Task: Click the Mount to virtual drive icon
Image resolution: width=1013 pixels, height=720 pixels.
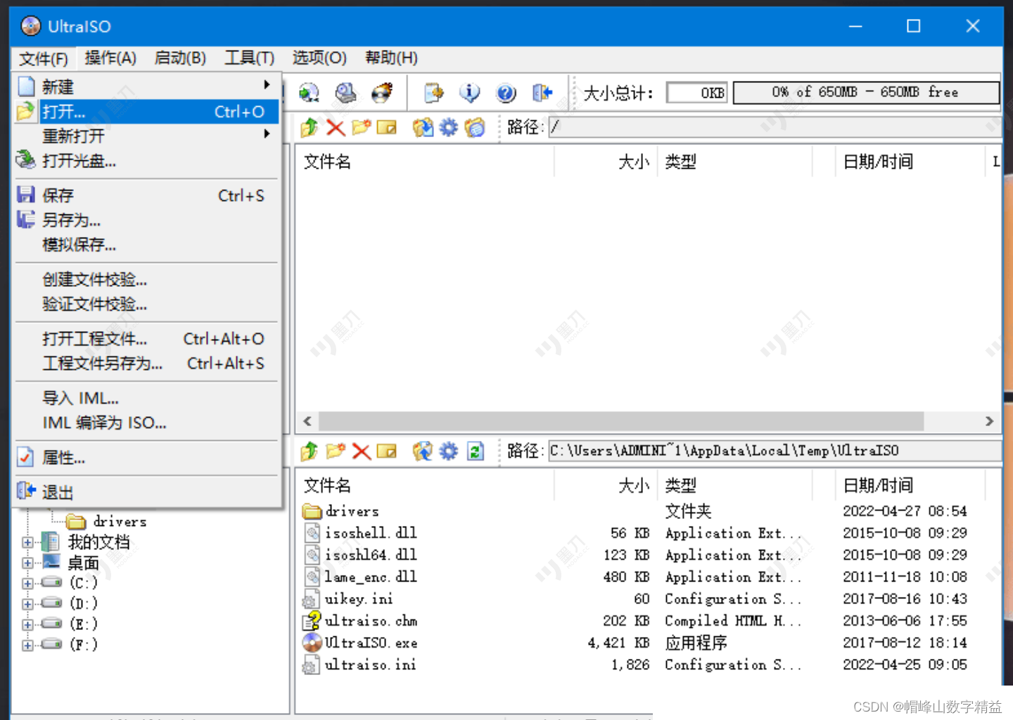Action: pos(345,92)
